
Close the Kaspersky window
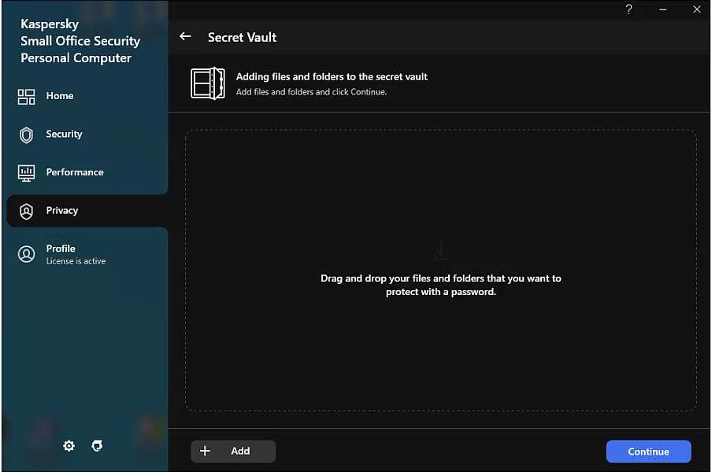[x=696, y=9]
